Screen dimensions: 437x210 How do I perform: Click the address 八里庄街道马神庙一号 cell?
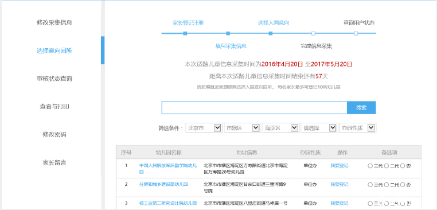246,203
